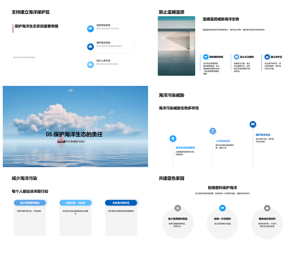Select the 禁止非法捕捞 icon
Screen dimensions: 298x253
click(236, 57)
